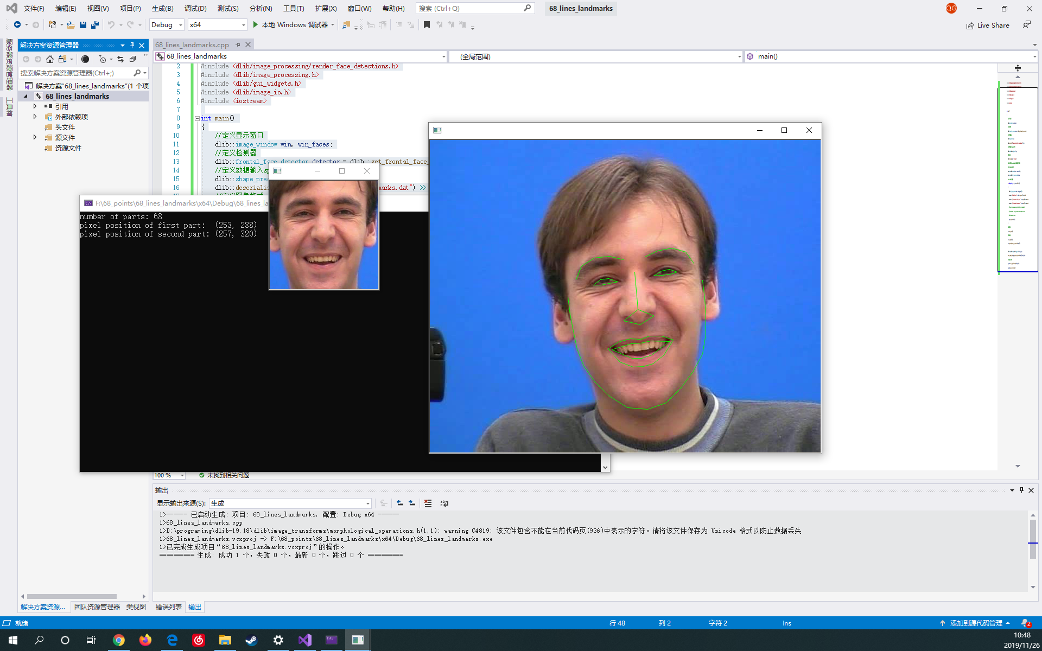Click the Undo icon
Viewport: 1042px width, 651px height.
coord(112,25)
